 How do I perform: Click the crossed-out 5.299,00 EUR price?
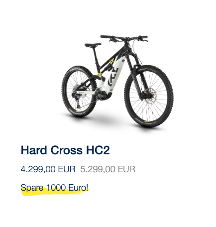108,169
